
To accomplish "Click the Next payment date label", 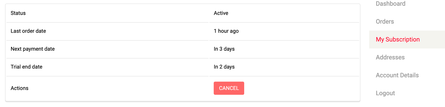I will coord(33,49).
